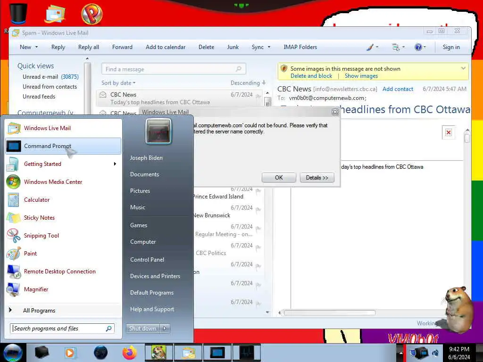483x362 pixels.
Task: Click the message pane horizontal scrollbar
Action: 329,313
